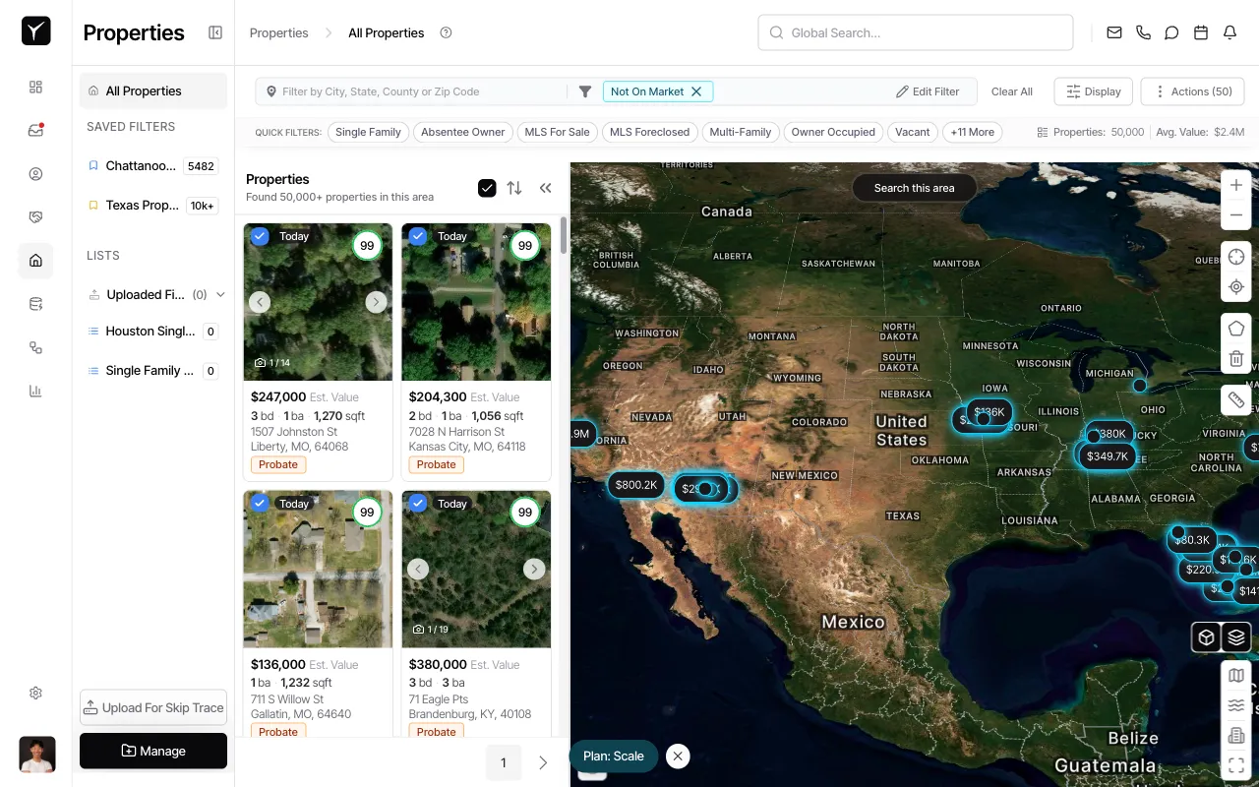This screenshot has height=787, width=1259.
Task: Uncheck the 1507 Johnston St property checkbox
Action: 260,236
